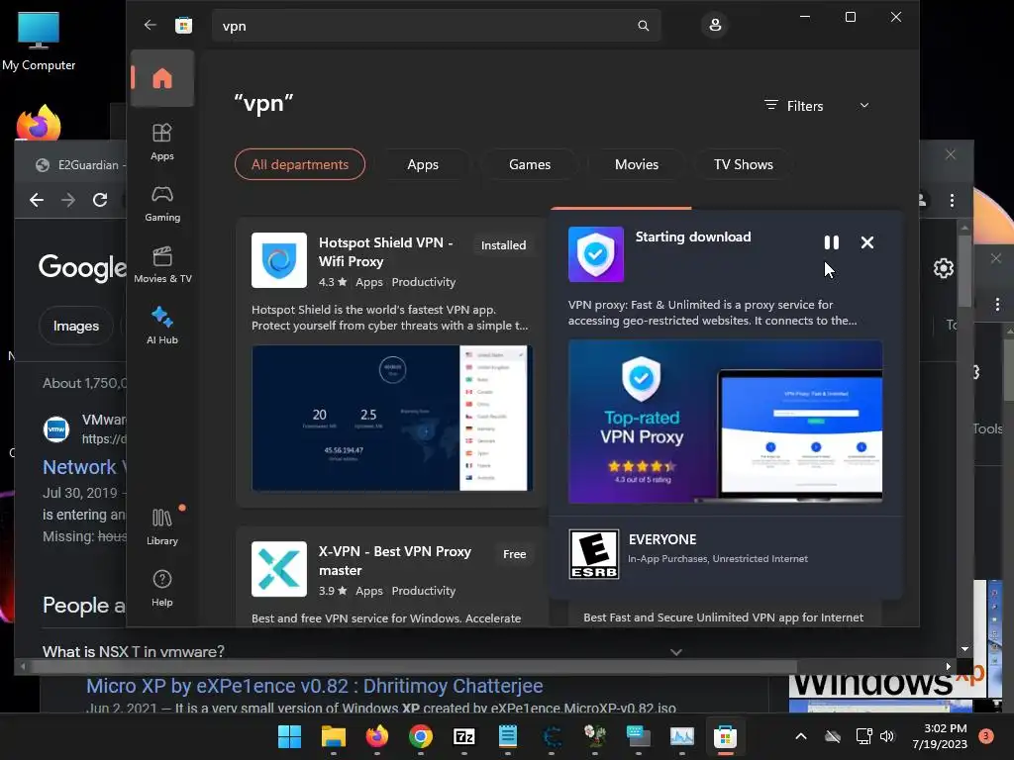Open the user account profile icon
This screenshot has height=760, width=1014.
pos(715,25)
